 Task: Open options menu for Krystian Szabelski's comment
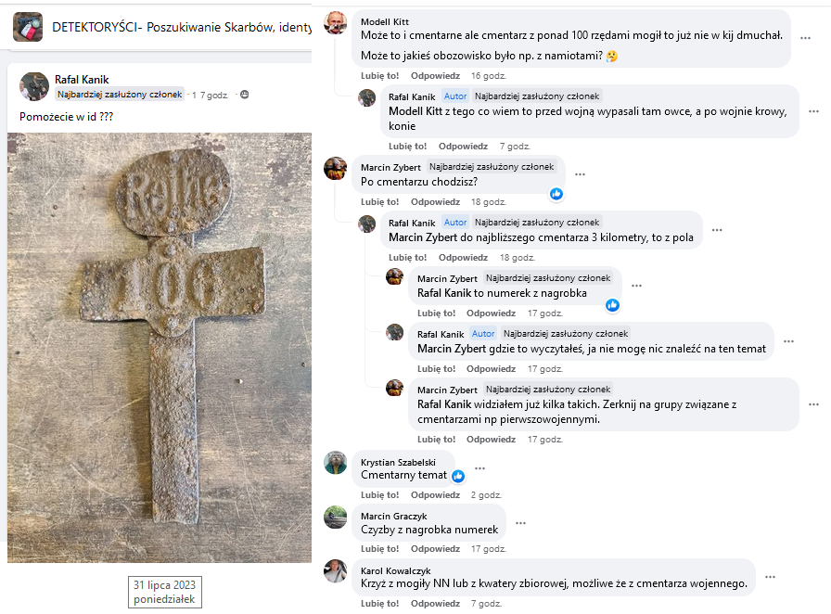[480, 468]
